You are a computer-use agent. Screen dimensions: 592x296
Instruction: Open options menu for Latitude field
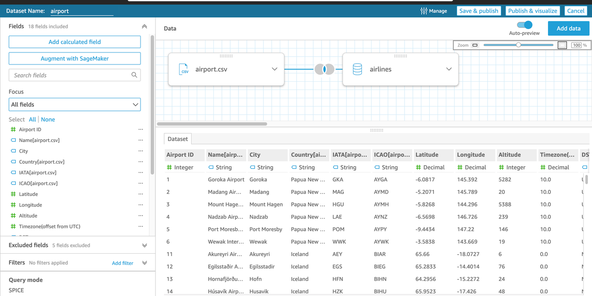(141, 194)
